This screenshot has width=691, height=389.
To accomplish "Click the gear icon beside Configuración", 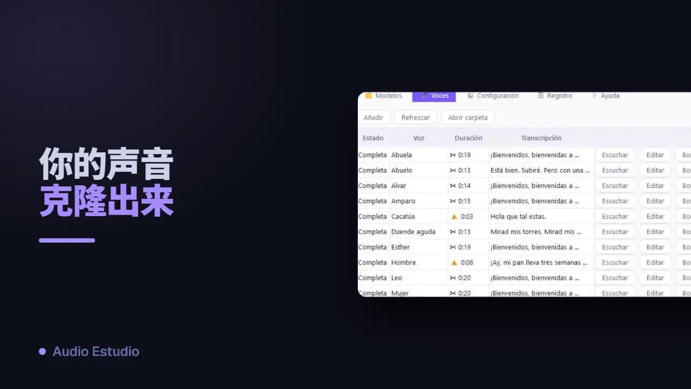I will 470,96.
